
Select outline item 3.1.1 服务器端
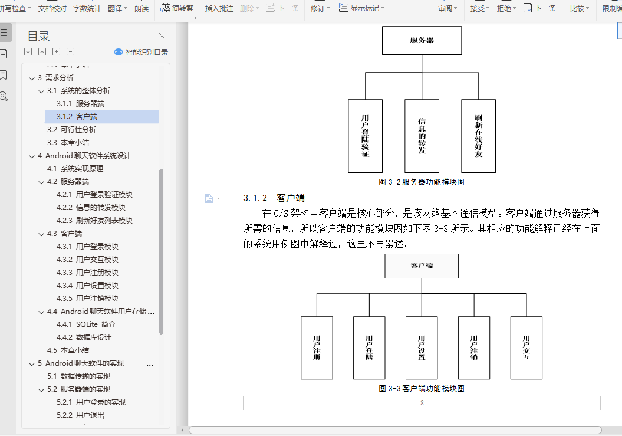click(x=81, y=104)
